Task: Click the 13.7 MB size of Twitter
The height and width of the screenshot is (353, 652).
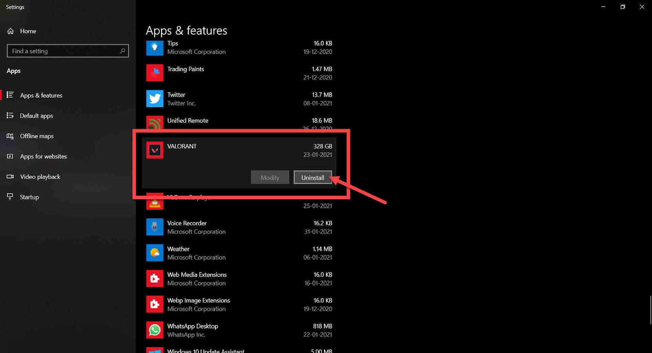Action: [322, 95]
